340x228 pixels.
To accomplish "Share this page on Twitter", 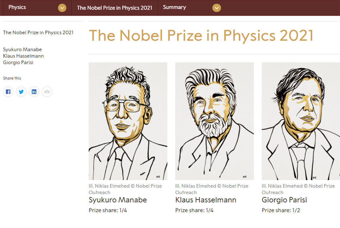I will (21, 92).
